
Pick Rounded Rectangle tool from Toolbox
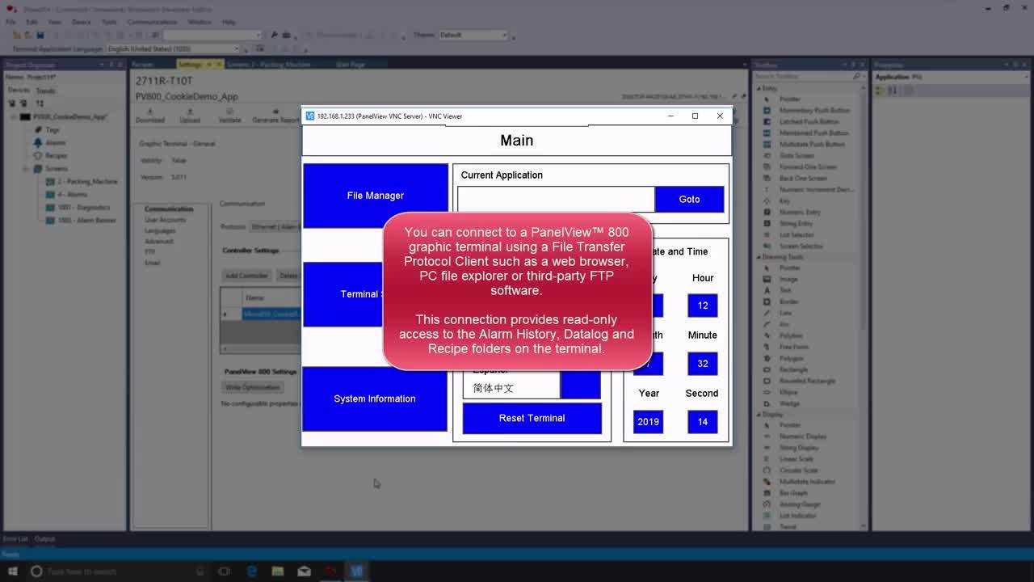click(807, 381)
